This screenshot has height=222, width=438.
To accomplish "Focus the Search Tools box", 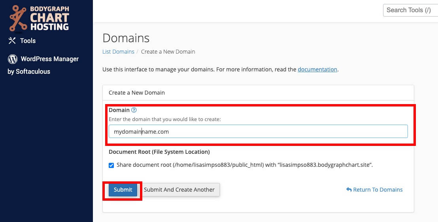I will pyautogui.click(x=410, y=10).
